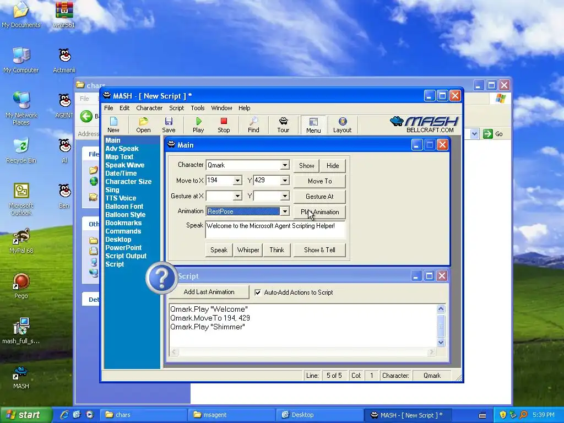The image size is (564, 423).
Task: Select Adv Speak in the side menu
Action: [x=122, y=149]
